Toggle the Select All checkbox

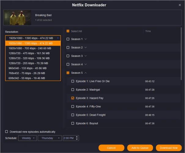tap(68, 31)
